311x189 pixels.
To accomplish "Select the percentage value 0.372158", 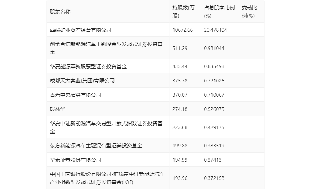I will 214,178.
